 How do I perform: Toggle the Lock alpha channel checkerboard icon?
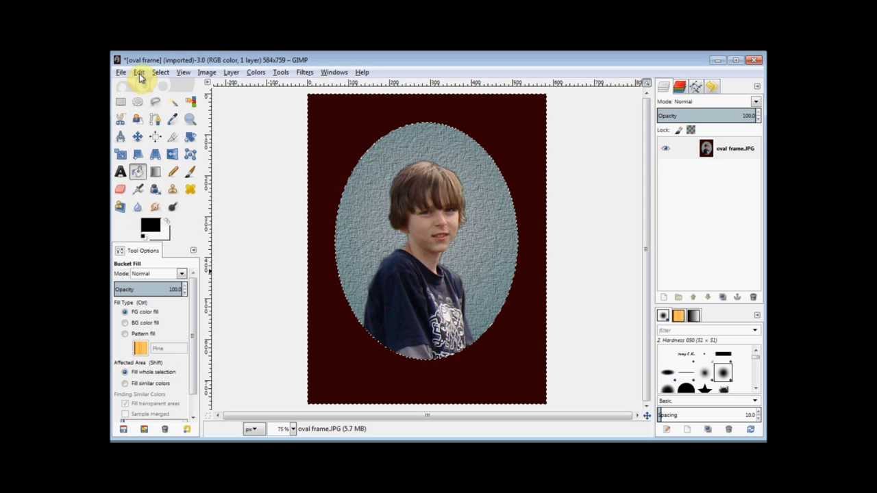[x=691, y=130]
